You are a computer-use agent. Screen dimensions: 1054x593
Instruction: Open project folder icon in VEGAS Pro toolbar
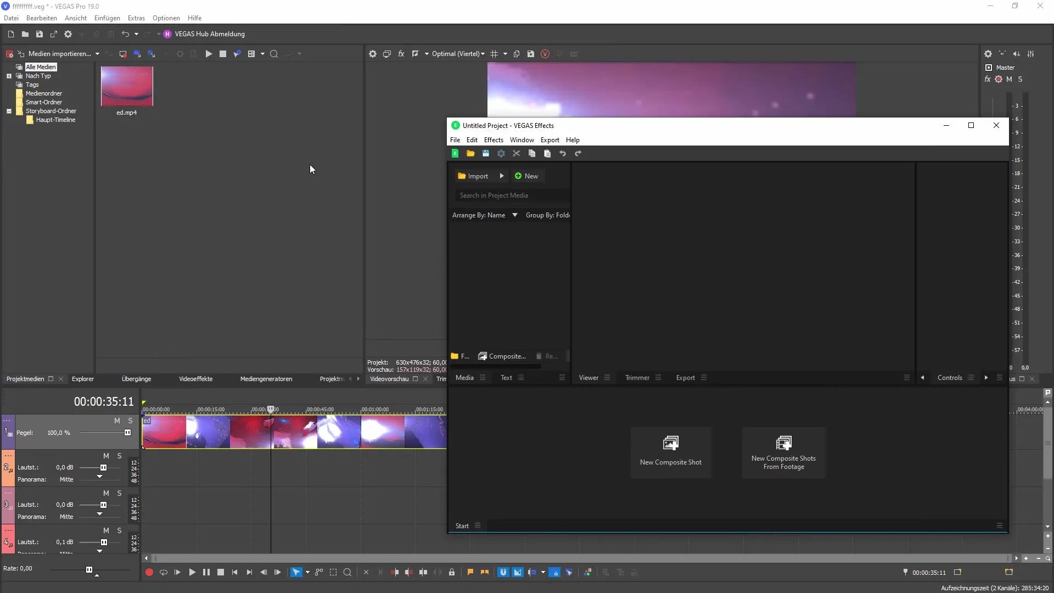(x=25, y=34)
